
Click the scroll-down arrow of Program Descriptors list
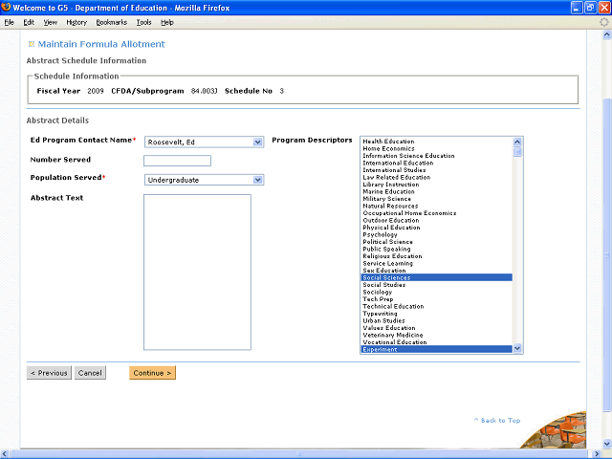coord(517,349)
